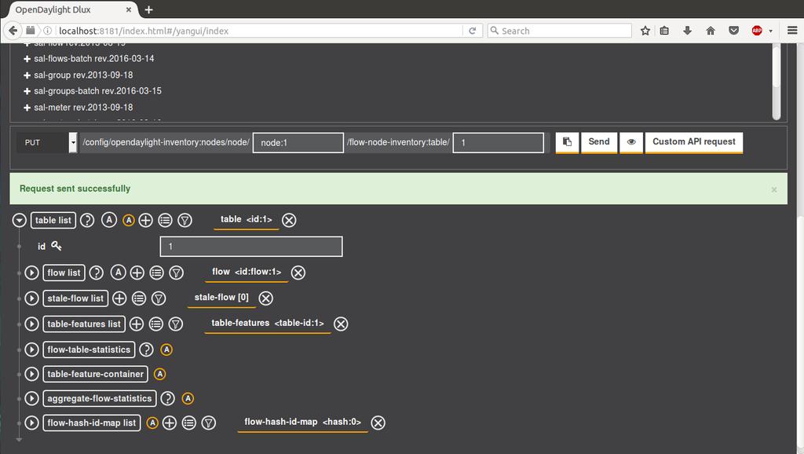Expand sal-flows-batch rev.2016-03-14 module
The width and height of the screenshot is (804, 454).
click(27, 59)
